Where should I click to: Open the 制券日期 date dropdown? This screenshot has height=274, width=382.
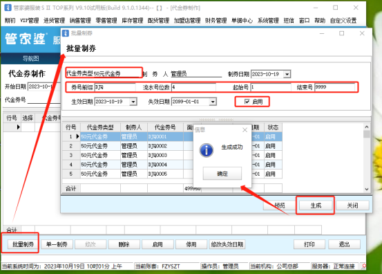click(x=287, y=74)
